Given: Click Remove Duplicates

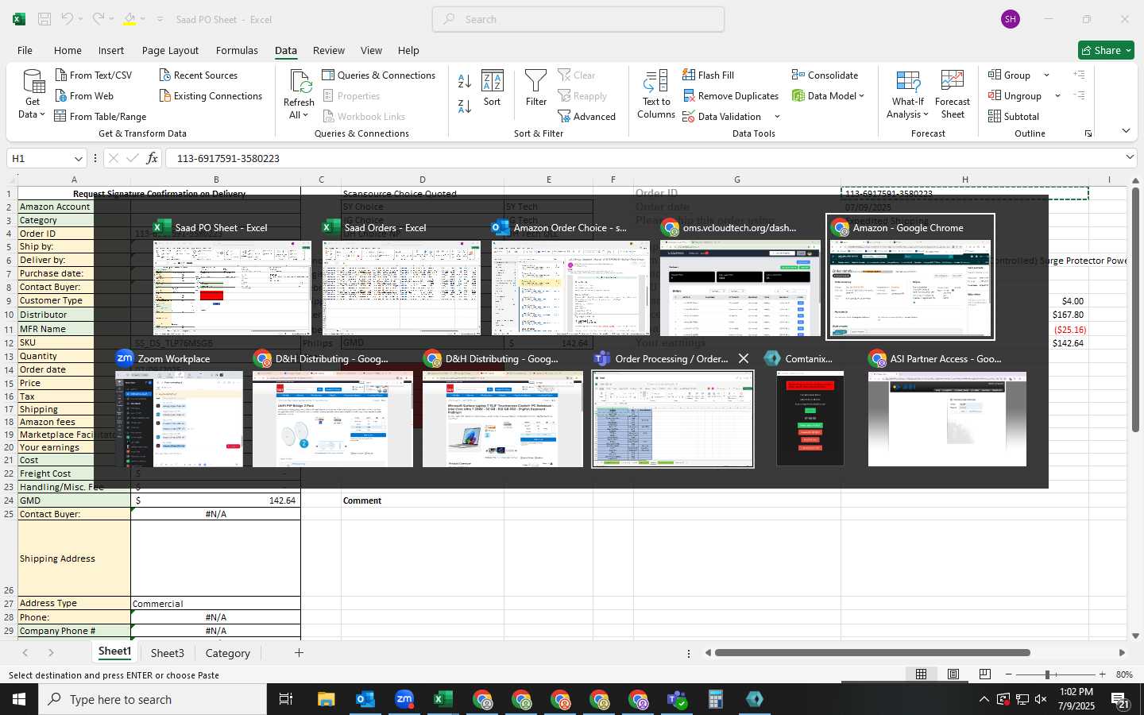Looking at the screenshot, I should [730, 95].
